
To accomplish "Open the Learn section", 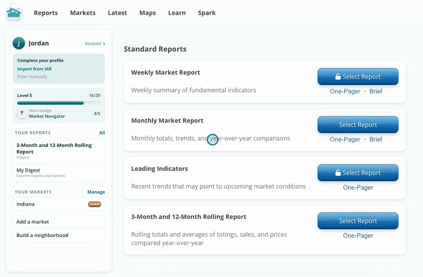I will pyautogui.click(x=177, y=13).
